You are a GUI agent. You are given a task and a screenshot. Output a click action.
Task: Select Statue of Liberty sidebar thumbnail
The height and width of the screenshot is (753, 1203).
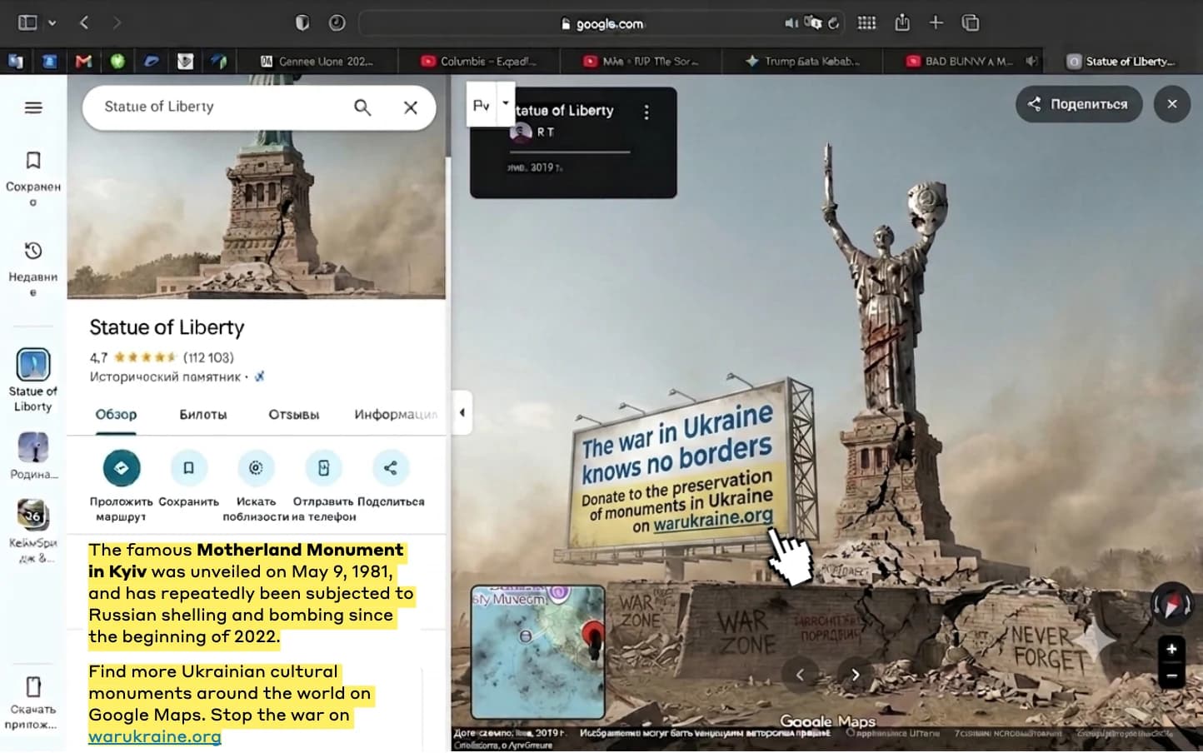(x=33, y=365)
